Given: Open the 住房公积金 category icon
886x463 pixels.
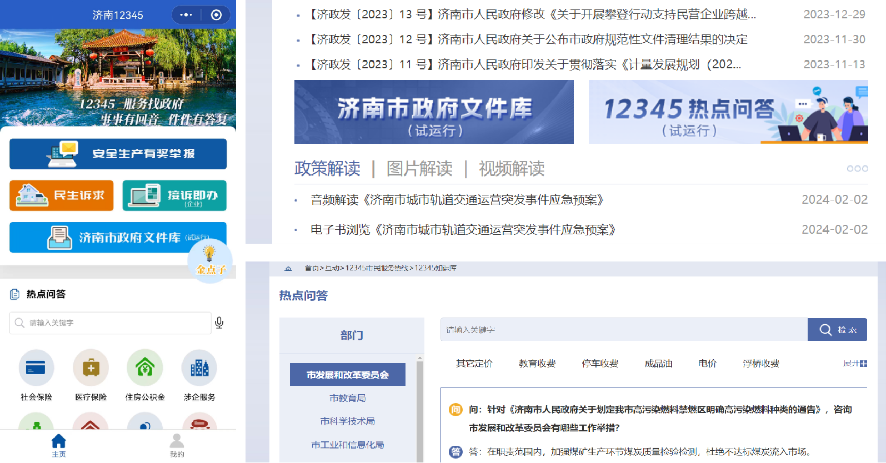Looking at the screenshot, I should pos(145,368).
